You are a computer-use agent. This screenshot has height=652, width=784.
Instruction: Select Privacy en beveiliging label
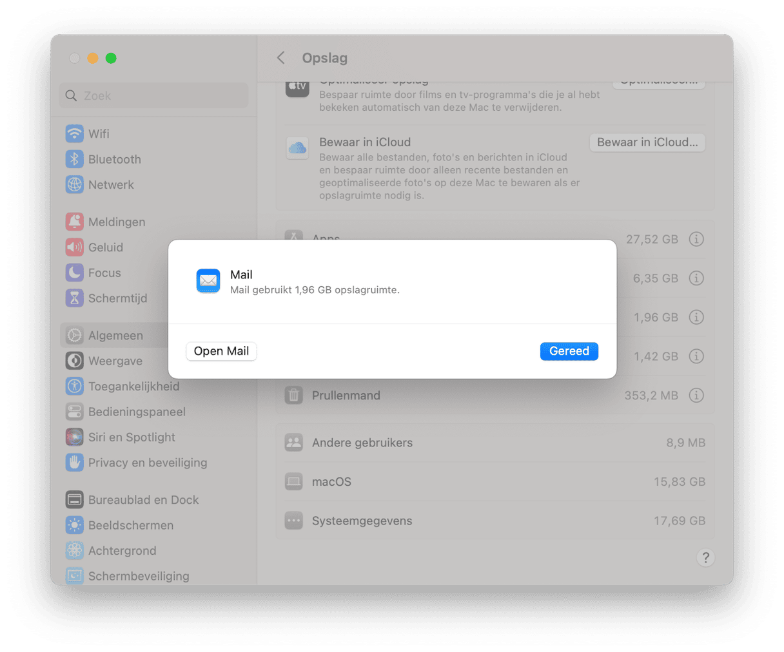148,463
